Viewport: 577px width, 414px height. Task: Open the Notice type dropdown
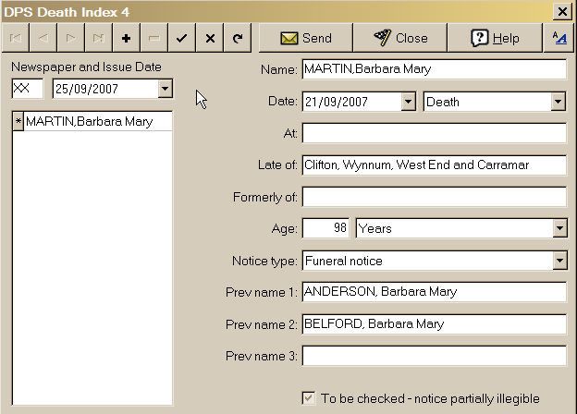[558, 261]
